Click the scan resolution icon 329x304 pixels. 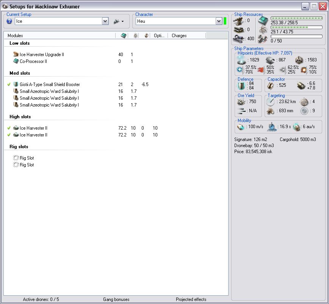click(270, 111)
